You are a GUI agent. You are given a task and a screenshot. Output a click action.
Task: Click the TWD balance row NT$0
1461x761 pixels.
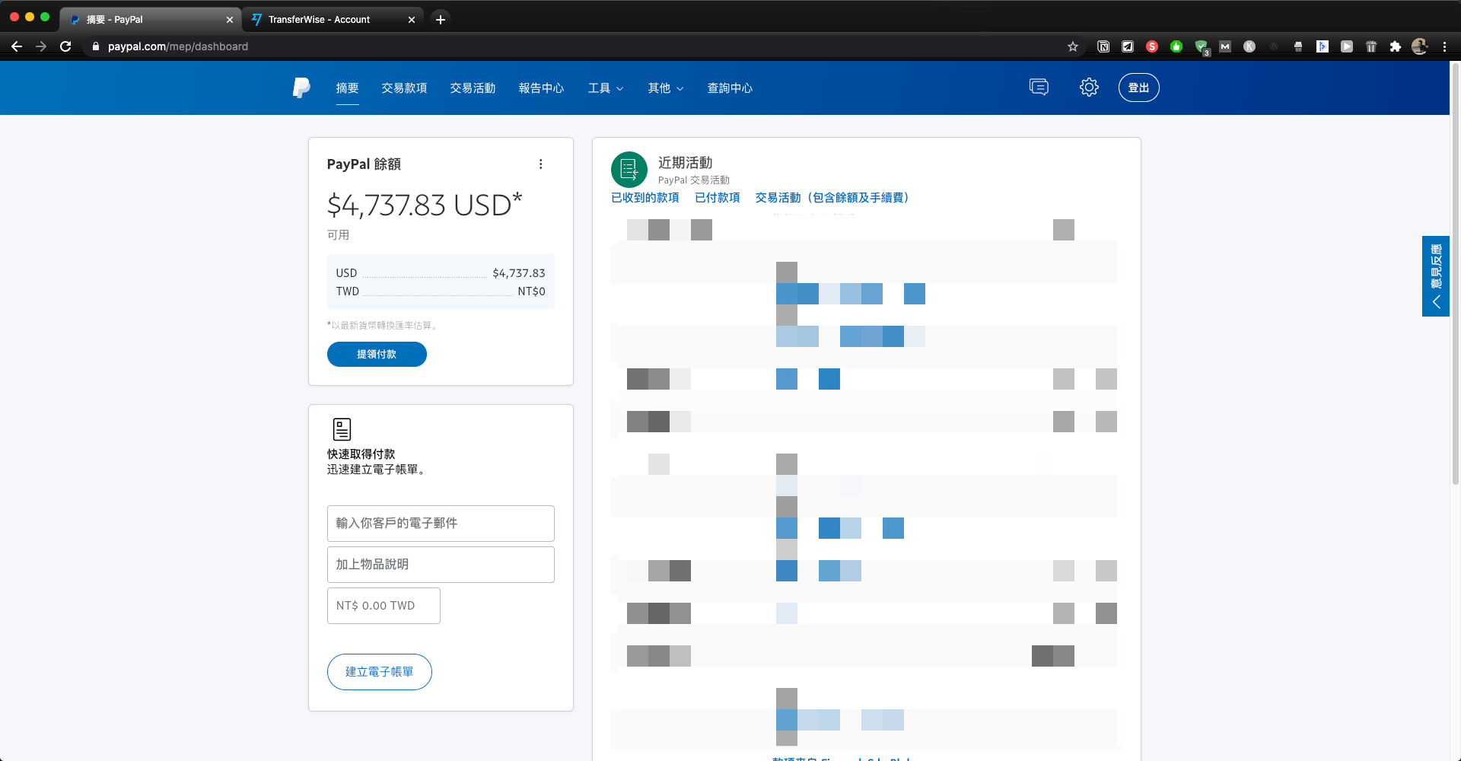[441, 291]
